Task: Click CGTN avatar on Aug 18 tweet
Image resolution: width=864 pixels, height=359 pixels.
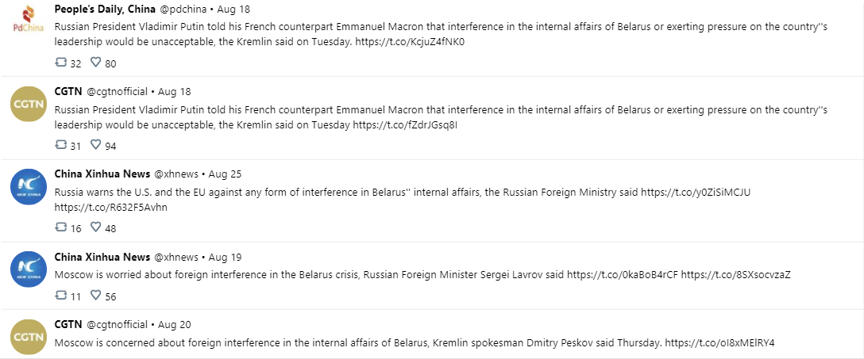Action: tap(29, 104)
